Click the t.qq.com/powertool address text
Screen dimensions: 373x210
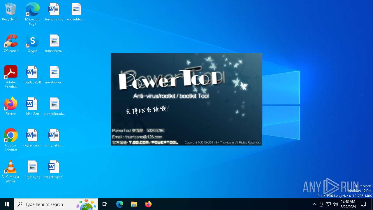pos(153,143)
